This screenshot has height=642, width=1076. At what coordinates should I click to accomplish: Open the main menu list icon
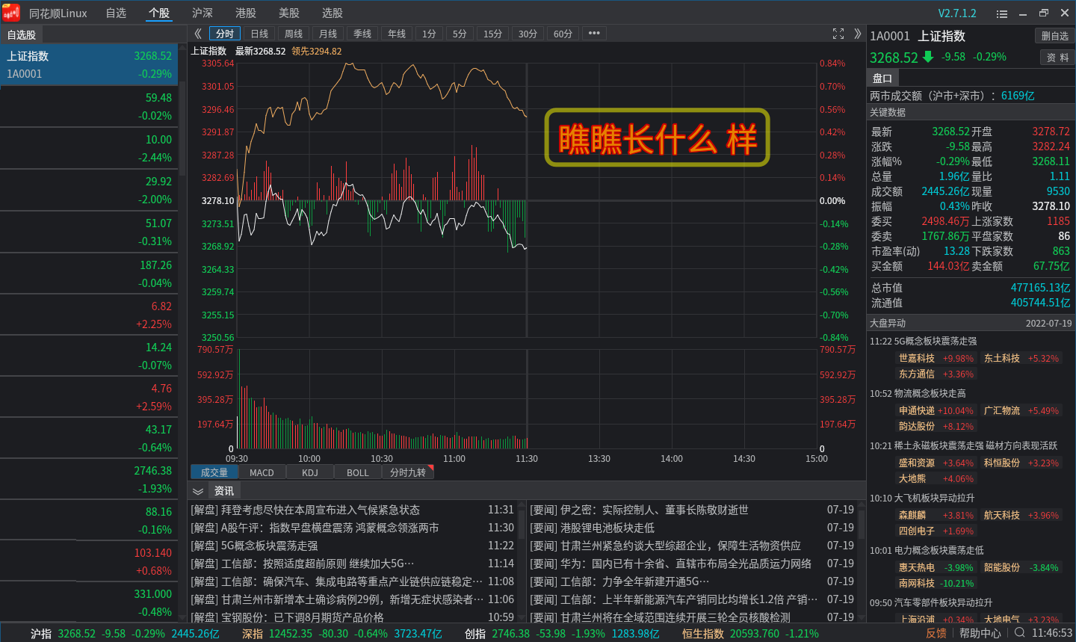tap(1002, 13)
